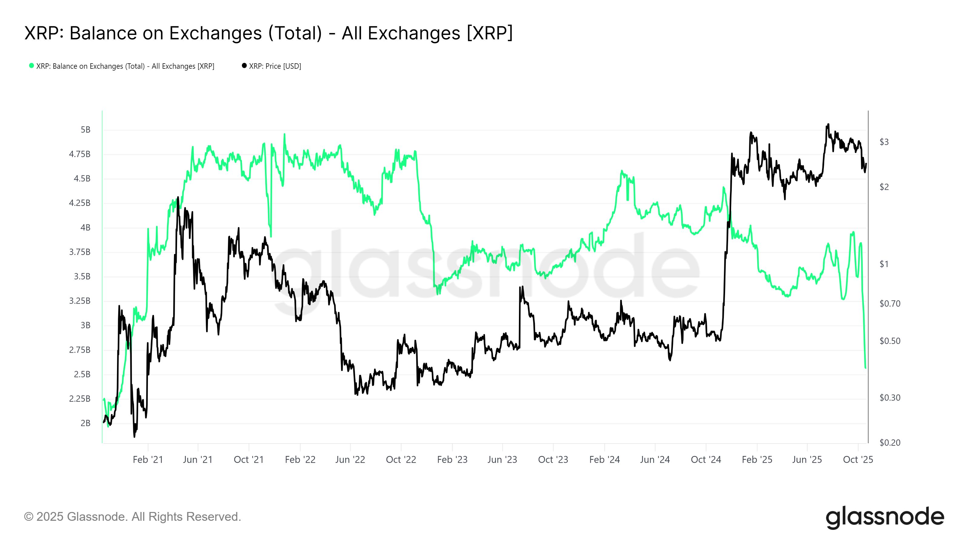Toggle the XRP: Price [USD] legend label
The image size is (970, 545).
[x=275, y=66]
